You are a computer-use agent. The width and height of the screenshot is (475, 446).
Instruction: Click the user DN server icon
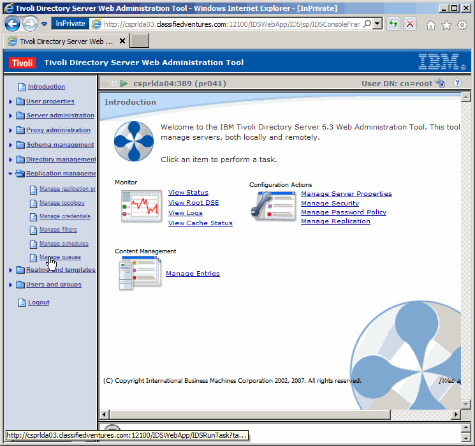440,83
